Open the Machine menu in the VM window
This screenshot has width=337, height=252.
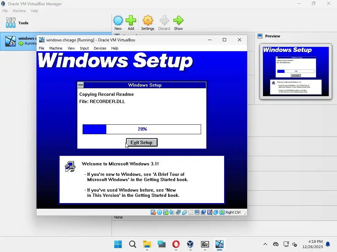(56, 48)
